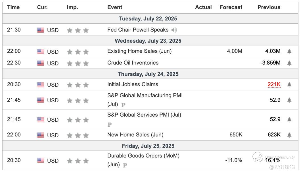Click preliminary 'P' icon under Services PMI
The height and width of the screenshot is (174, 301).
[x=110, y=125]
